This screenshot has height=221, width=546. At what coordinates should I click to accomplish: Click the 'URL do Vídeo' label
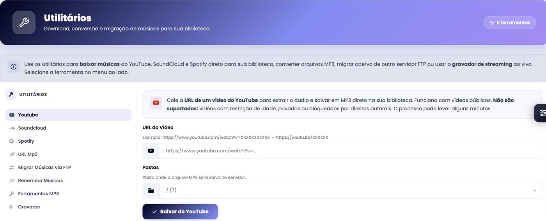tap(158, 127)
